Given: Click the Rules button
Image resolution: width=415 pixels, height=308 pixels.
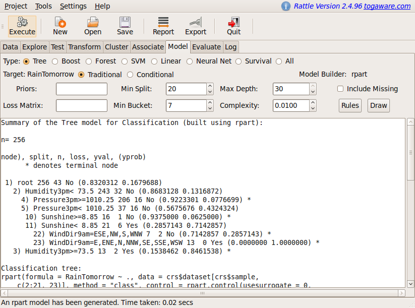Looking at the screenshot, I should click(x=350, y=105).
